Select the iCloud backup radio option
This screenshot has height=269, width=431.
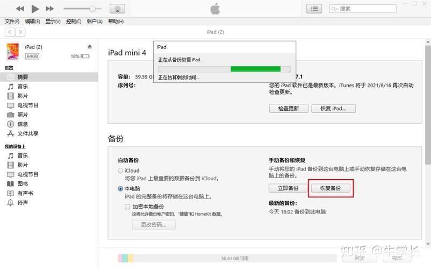coord(120,171)
